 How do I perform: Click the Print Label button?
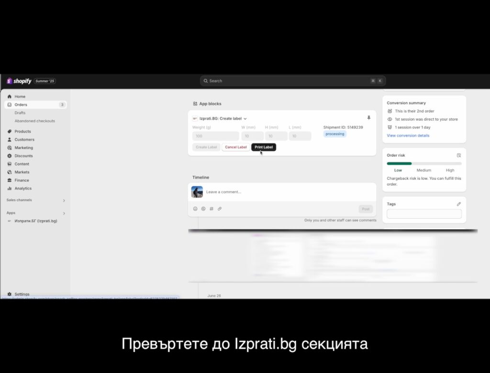[x=264, y=147]
